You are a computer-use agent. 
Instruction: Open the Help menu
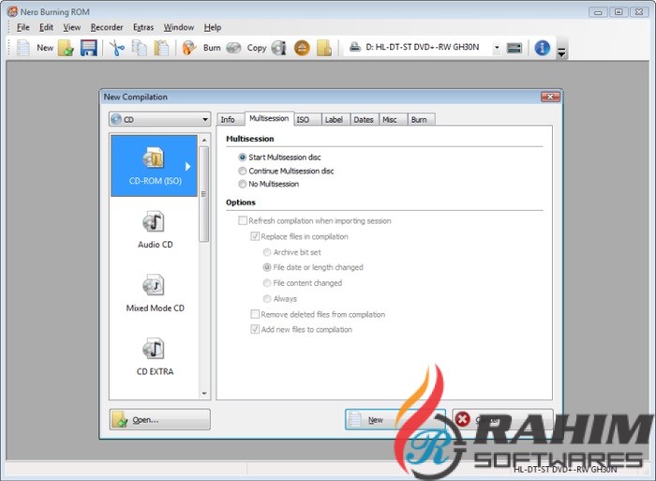tap(213, 27)
